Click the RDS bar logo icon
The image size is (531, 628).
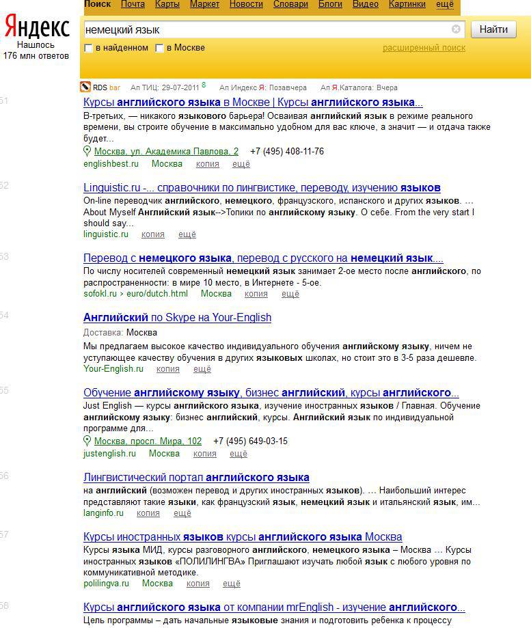point(85,87)
